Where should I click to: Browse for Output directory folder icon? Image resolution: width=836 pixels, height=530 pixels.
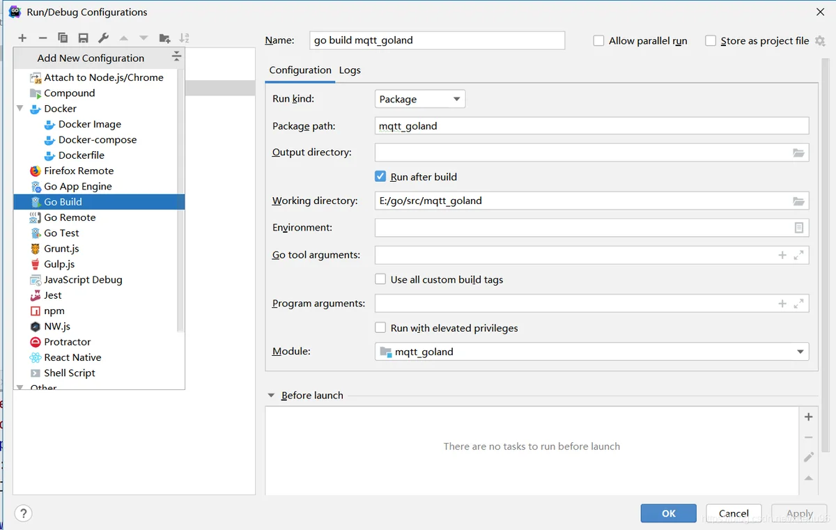coord(798,153)
